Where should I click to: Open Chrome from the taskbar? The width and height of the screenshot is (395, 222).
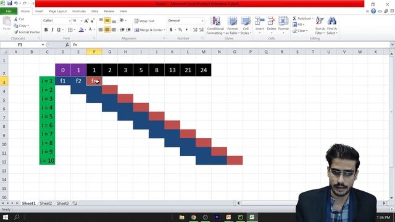tap(193, 217)
